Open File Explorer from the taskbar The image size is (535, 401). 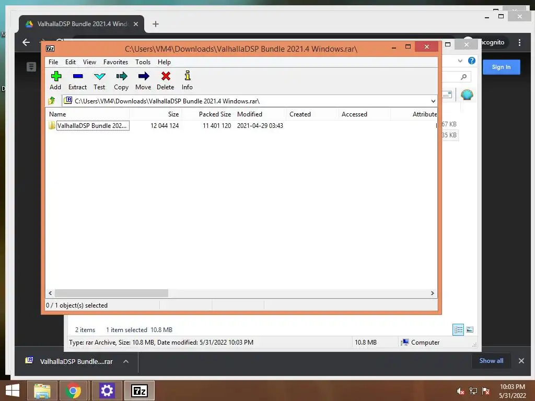point(42,391)
